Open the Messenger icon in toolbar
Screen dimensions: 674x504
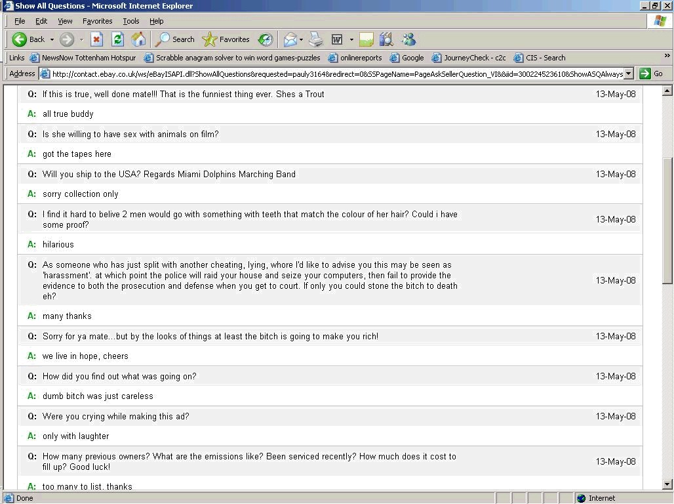coord(408,39)
